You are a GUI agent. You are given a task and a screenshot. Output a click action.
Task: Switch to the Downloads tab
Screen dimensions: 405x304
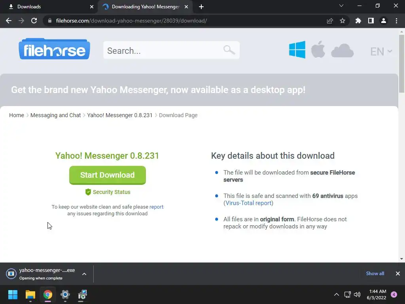click(x=49, y=7)
